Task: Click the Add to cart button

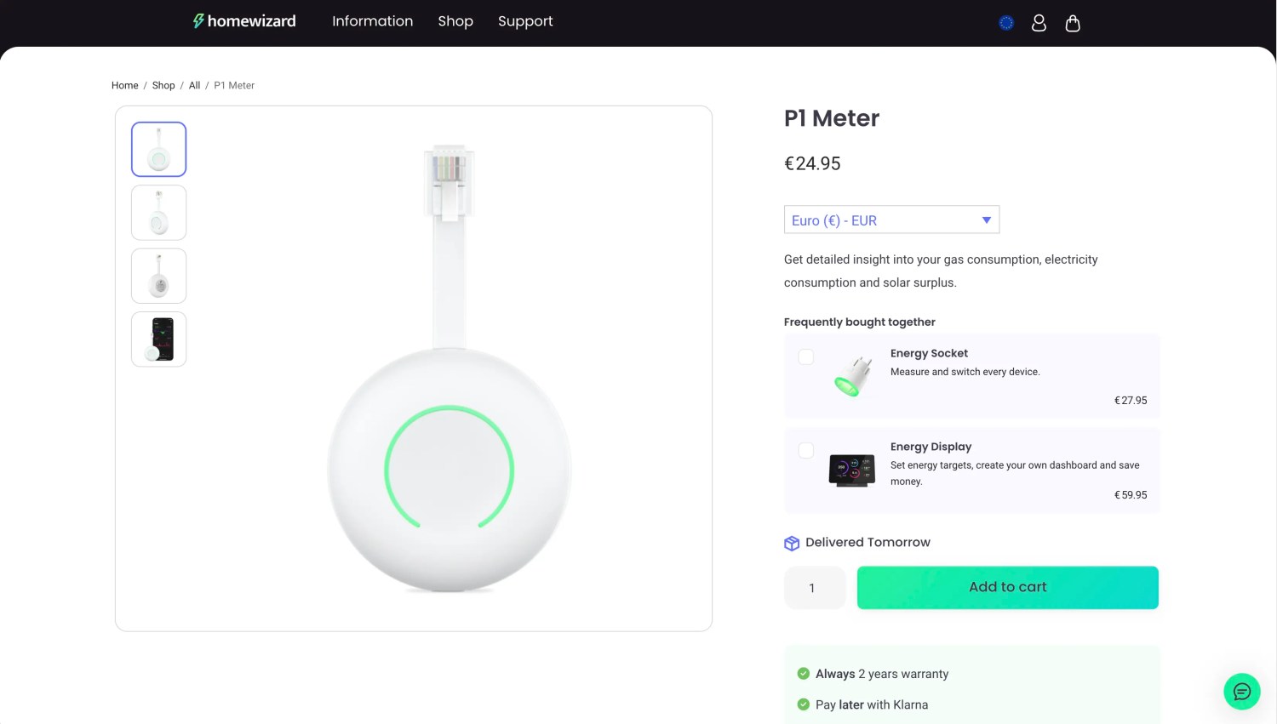Action: point(1007,587)
